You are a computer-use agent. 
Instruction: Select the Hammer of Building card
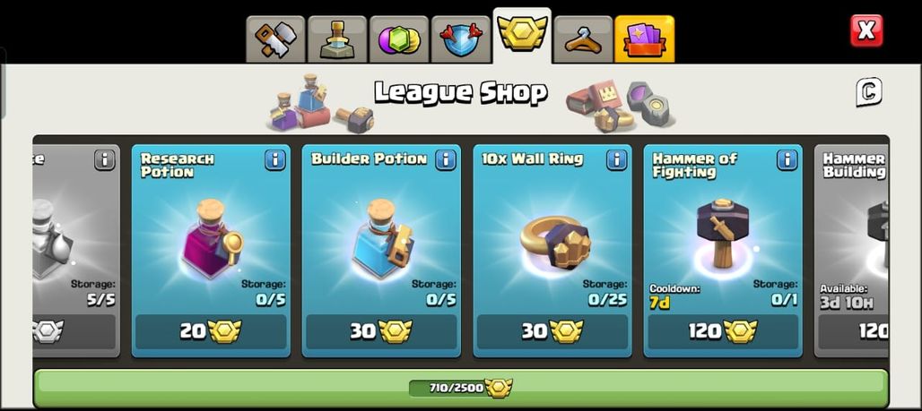[x=851, y=251]
